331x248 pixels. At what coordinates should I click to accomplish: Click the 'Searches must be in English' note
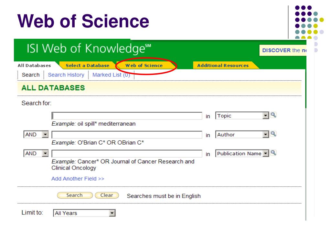pyautogui.click(x=164, y=196)
